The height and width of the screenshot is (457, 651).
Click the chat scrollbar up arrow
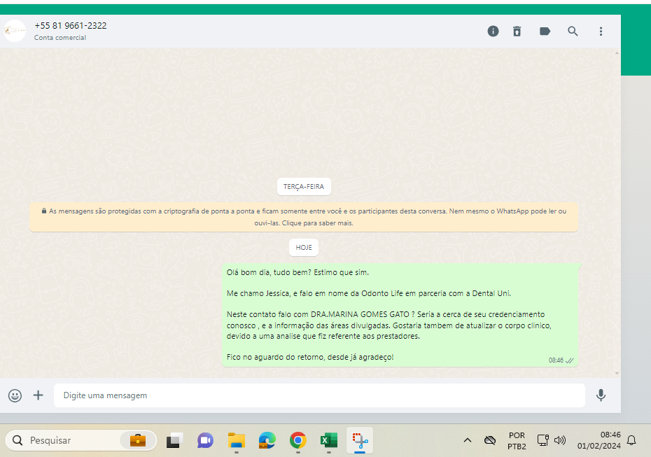[x=617, y=52]
